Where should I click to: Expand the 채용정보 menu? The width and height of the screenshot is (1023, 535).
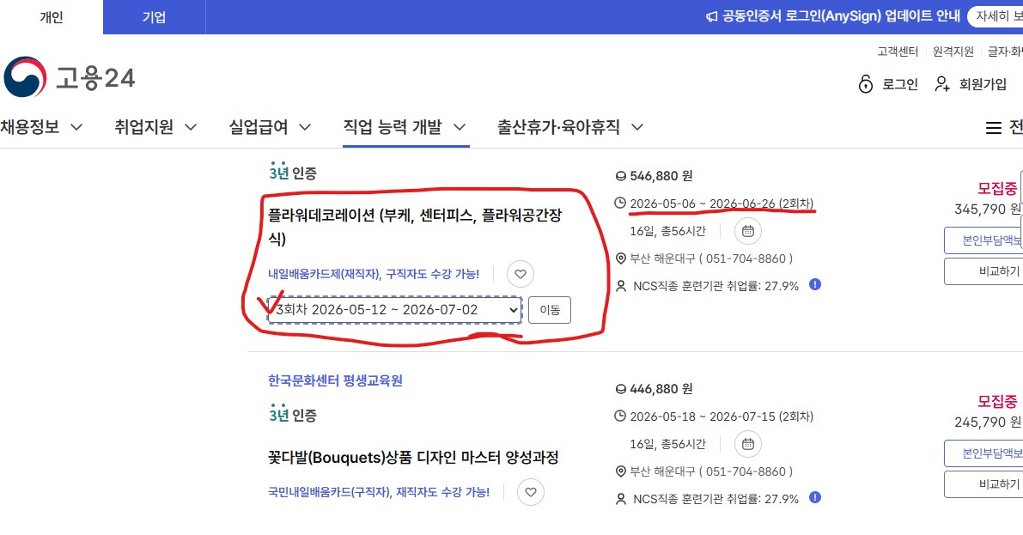(41, 127)
